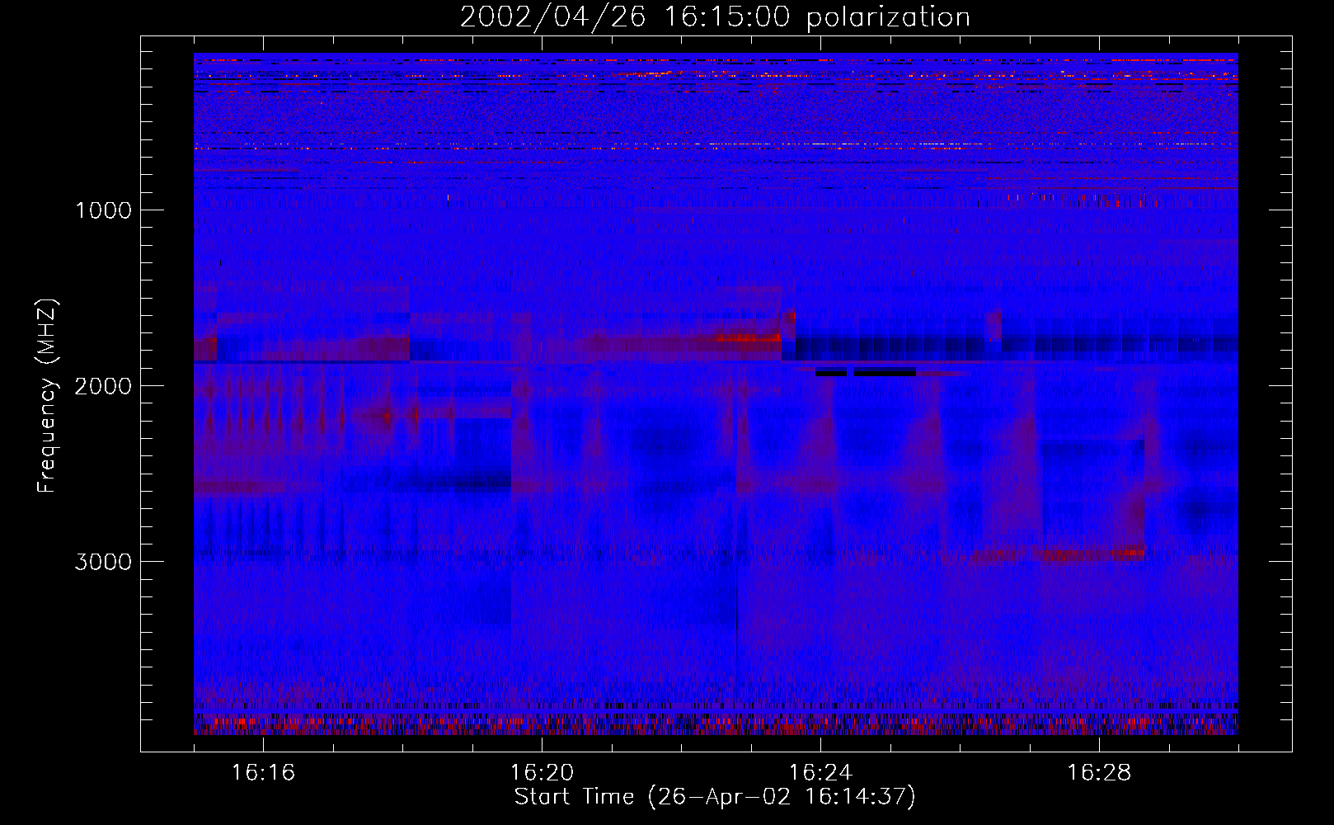Viewport: 1334px width, 825px height.
Task: Select the 1000 frequency axis label
Action: [103, 210]
